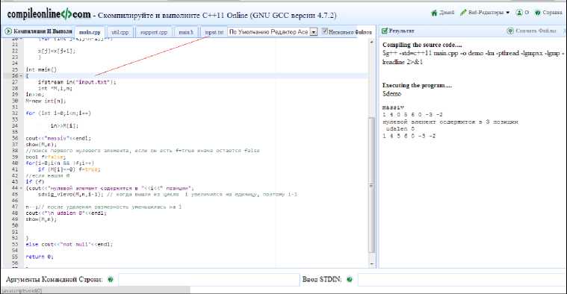Click the command line arguments input field
The image size is (567, 294).
[209, 279]
